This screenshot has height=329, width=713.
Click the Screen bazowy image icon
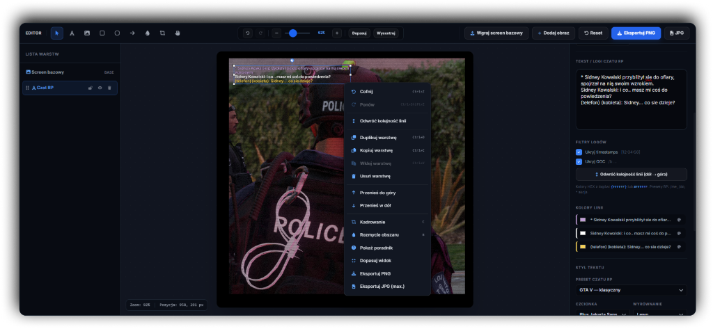(28, 72)
